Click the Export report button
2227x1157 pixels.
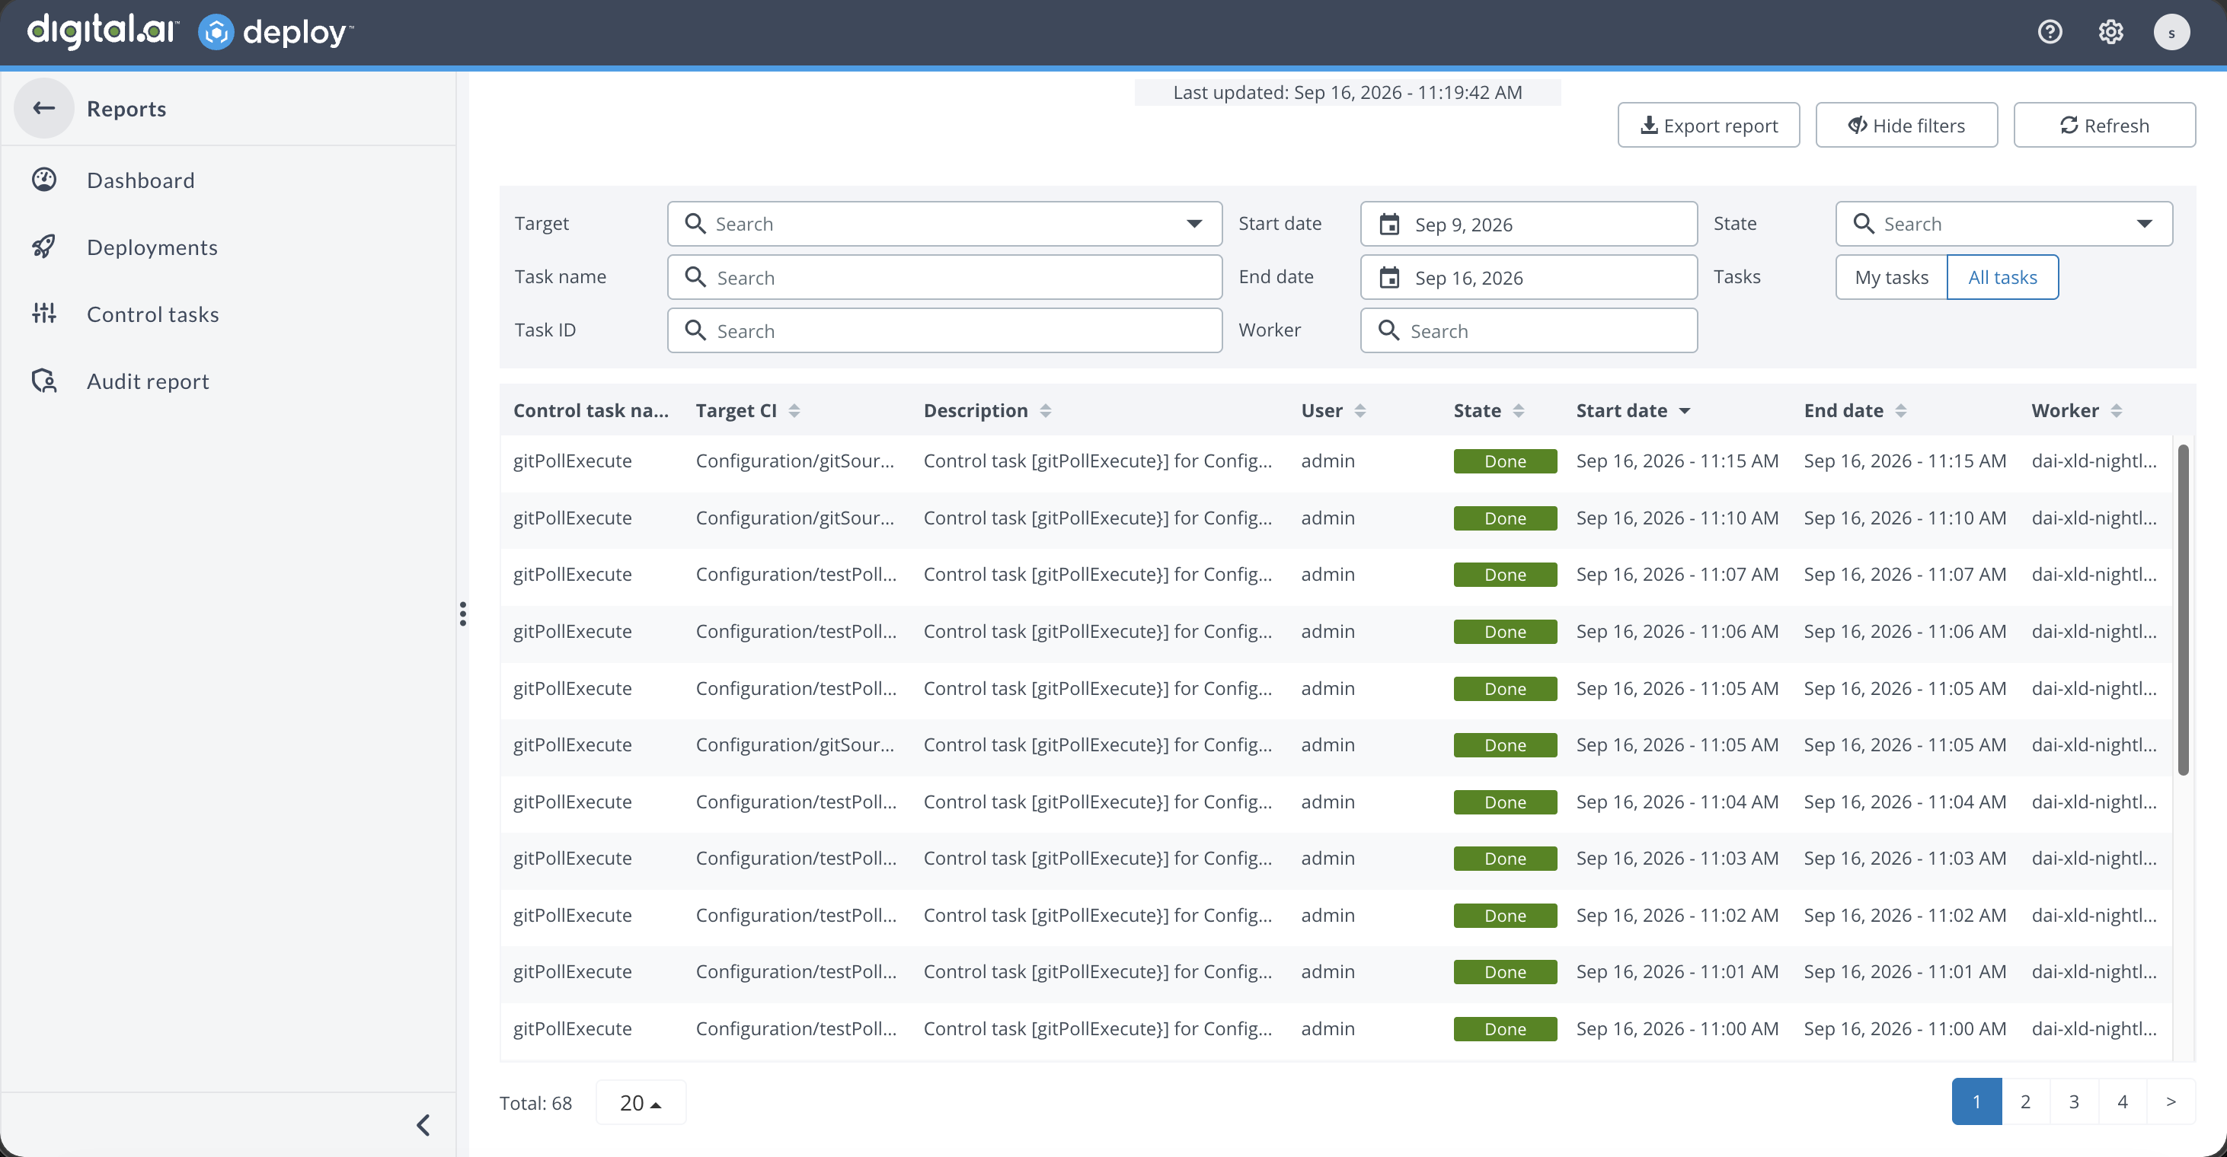pyautogui.click(x=1708, y=126)
